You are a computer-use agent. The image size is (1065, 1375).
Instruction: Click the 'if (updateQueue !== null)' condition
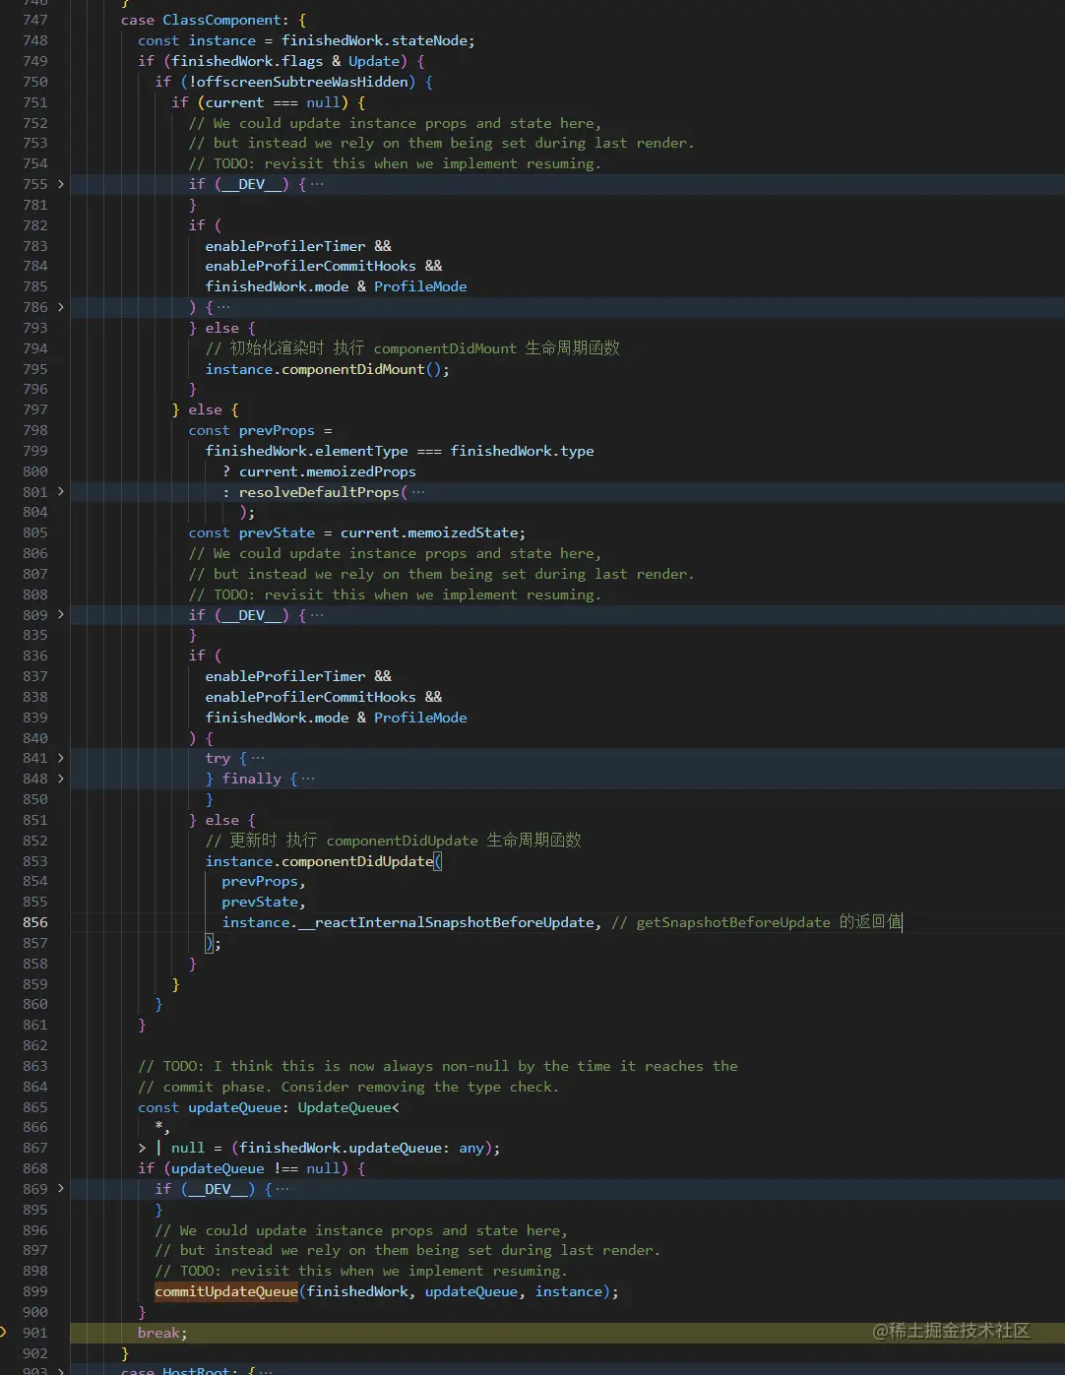coord(251,1168)
